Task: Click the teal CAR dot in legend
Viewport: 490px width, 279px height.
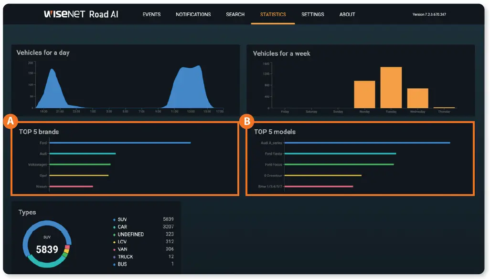Action: tap(114, 227)
